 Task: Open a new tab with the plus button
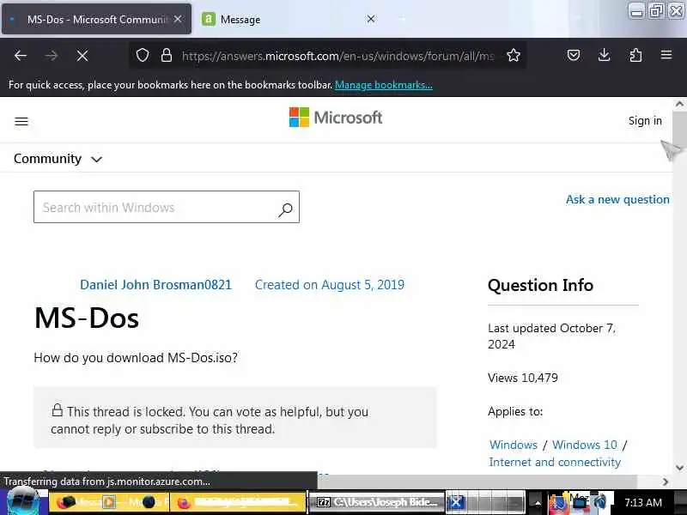pyautogui.click(x=402, y=19)
